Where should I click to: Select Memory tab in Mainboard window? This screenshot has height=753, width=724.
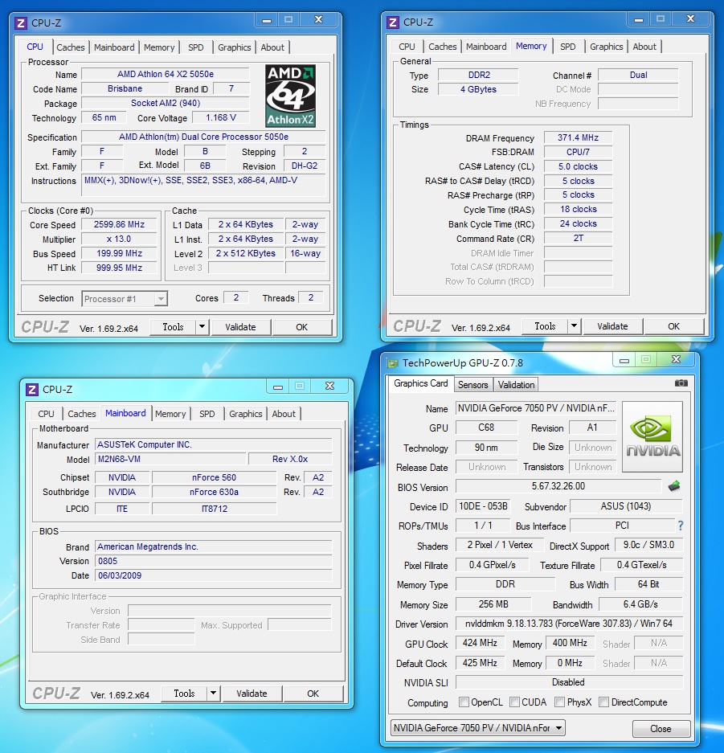pyautogui.click(x=170, y=414)
